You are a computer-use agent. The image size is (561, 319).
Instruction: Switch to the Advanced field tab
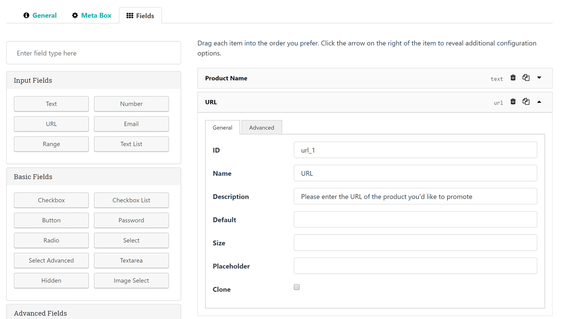[262, 127]
